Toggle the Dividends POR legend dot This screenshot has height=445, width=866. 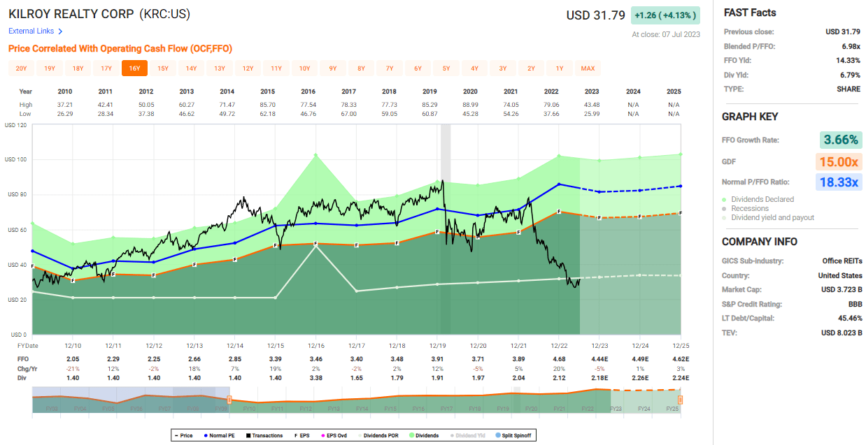[360, 435]
